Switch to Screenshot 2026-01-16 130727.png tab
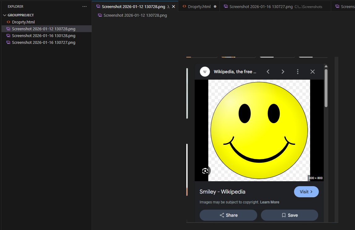The height and width of the screenshot is (230, 355). (261, 6)
